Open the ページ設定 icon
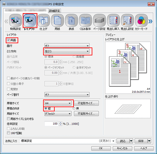The image size is (157, 154). point(99,20)
